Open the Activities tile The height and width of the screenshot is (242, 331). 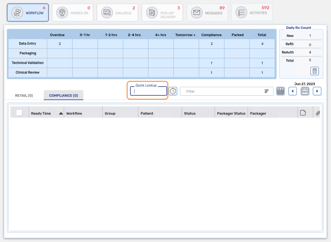point(252,13)
